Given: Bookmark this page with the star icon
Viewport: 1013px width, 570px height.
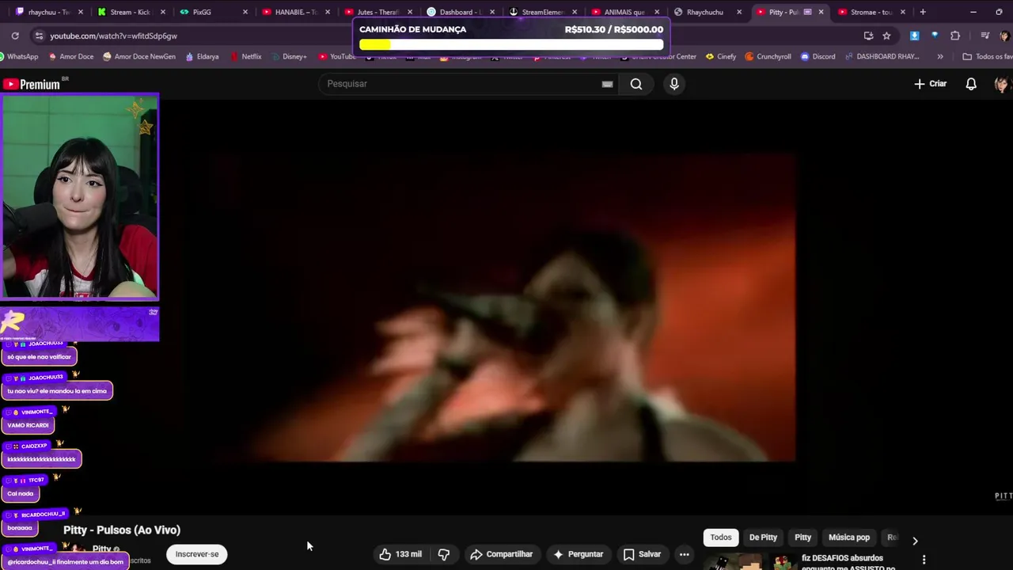Looking at the screenshot, I should pos(886,36).
